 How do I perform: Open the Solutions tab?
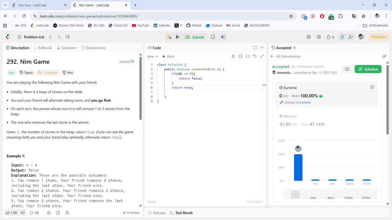coord(66,48)
